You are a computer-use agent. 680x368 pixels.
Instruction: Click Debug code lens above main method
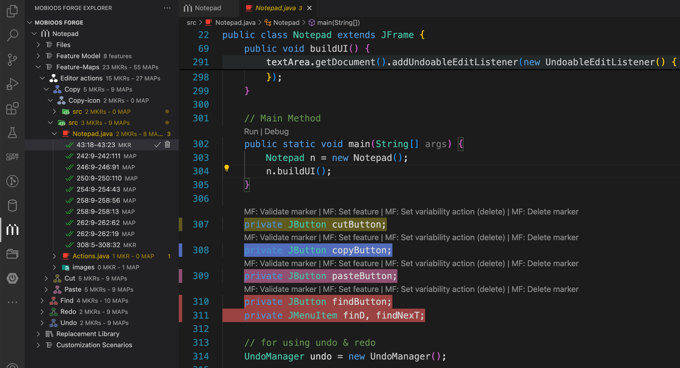point(277,132)
